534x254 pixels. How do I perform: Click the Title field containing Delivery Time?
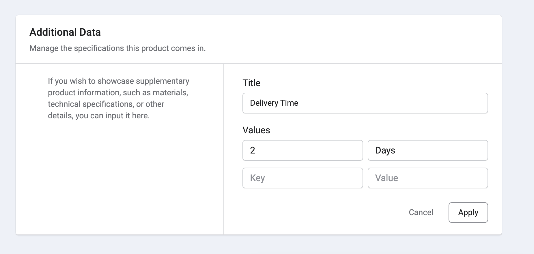(x=365, y=103)
